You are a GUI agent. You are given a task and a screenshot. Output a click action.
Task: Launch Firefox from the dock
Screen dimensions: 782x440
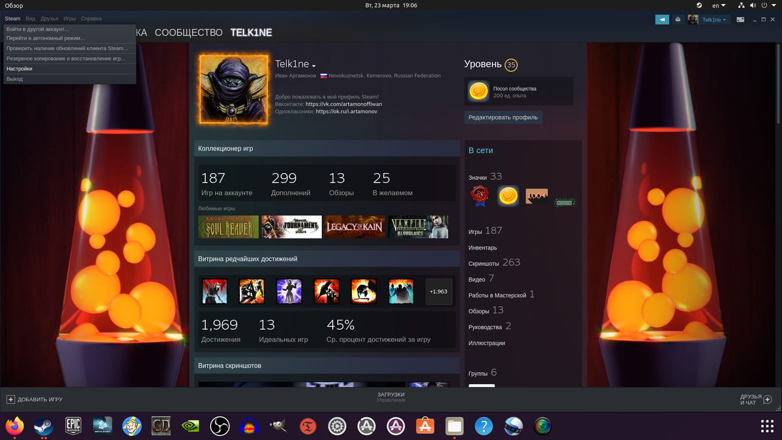14,426
